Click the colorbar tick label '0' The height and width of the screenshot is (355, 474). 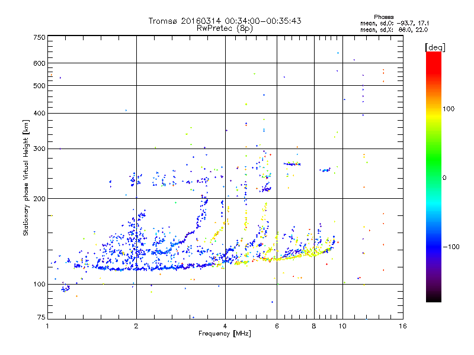pos(444,178)
